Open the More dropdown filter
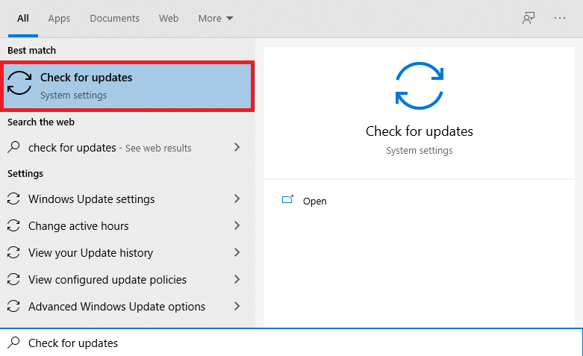This screenshot has width=583, height=356. [216, 19]
